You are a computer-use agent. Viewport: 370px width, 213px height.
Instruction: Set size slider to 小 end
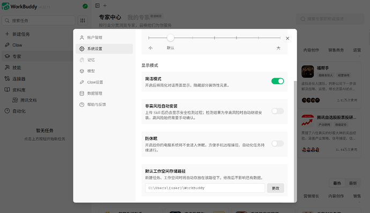149,37
